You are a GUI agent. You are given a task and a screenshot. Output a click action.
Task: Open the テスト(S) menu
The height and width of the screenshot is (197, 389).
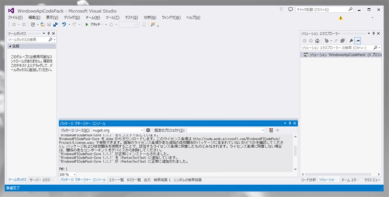coord(132,17)
